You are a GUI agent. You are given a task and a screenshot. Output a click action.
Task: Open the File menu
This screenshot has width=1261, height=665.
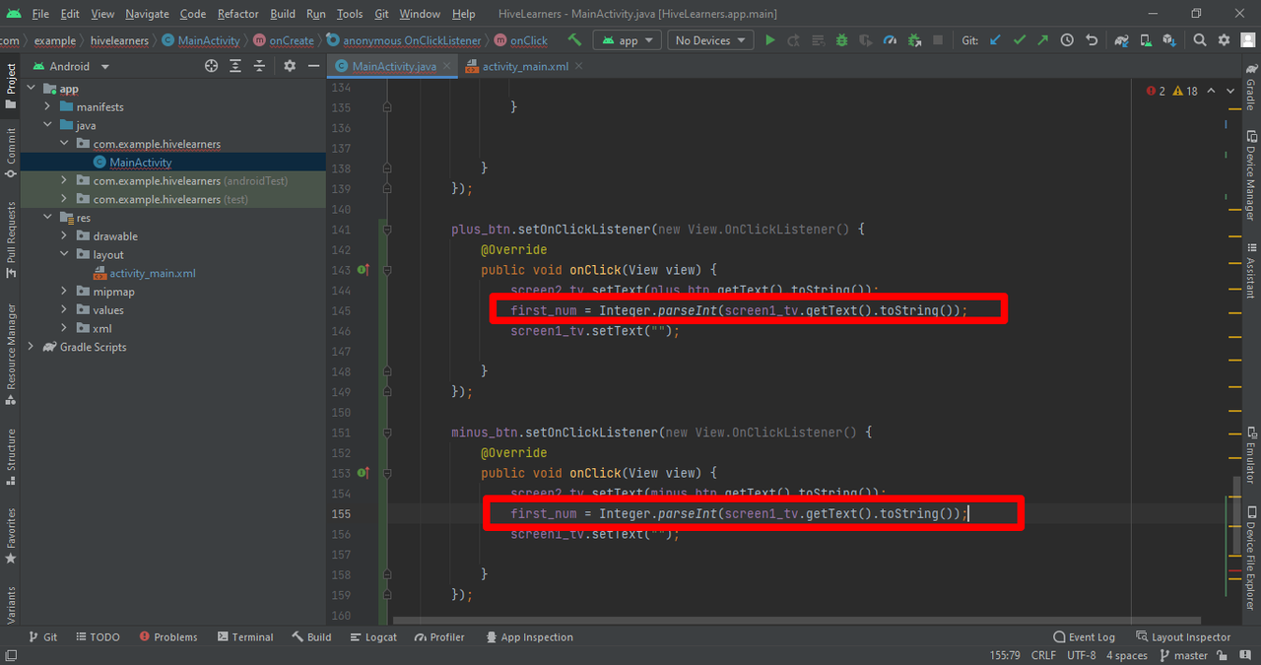tap(40, 14)
